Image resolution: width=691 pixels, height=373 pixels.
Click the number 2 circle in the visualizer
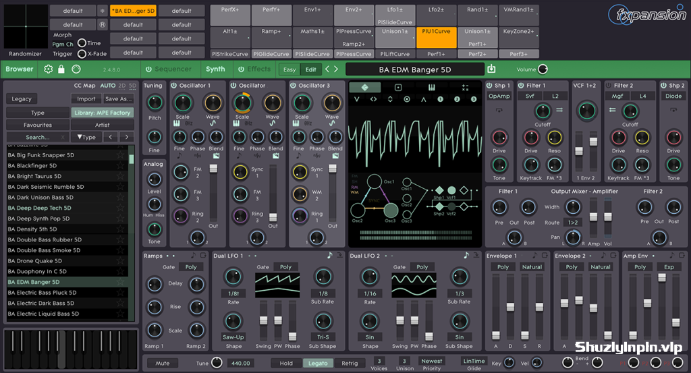(457, 99)
